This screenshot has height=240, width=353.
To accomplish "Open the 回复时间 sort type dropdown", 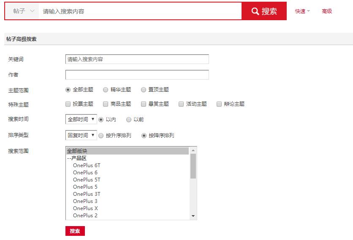I will [x=81, y=135].
